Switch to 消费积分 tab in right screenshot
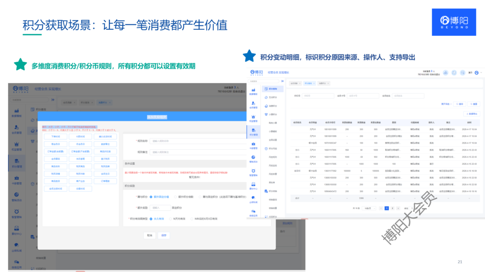This screenshot has height=272, width=485. (323, 83)
